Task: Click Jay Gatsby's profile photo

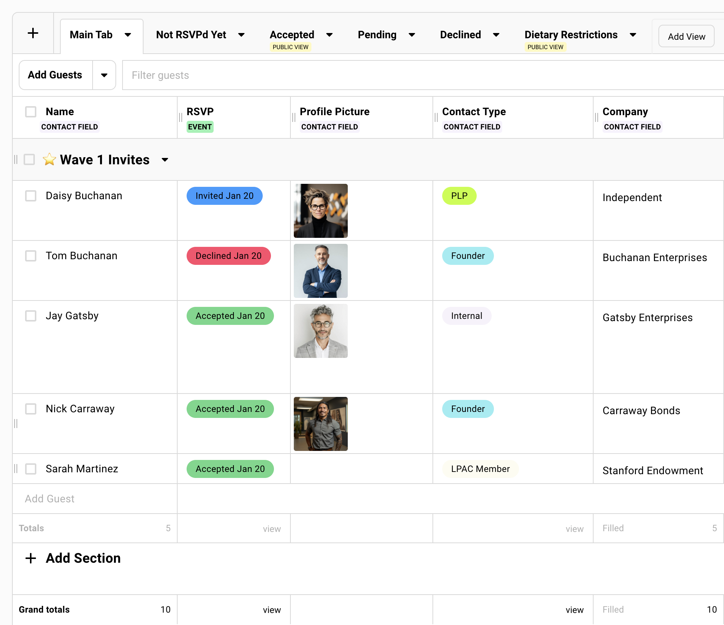Action: coord(320,331)
